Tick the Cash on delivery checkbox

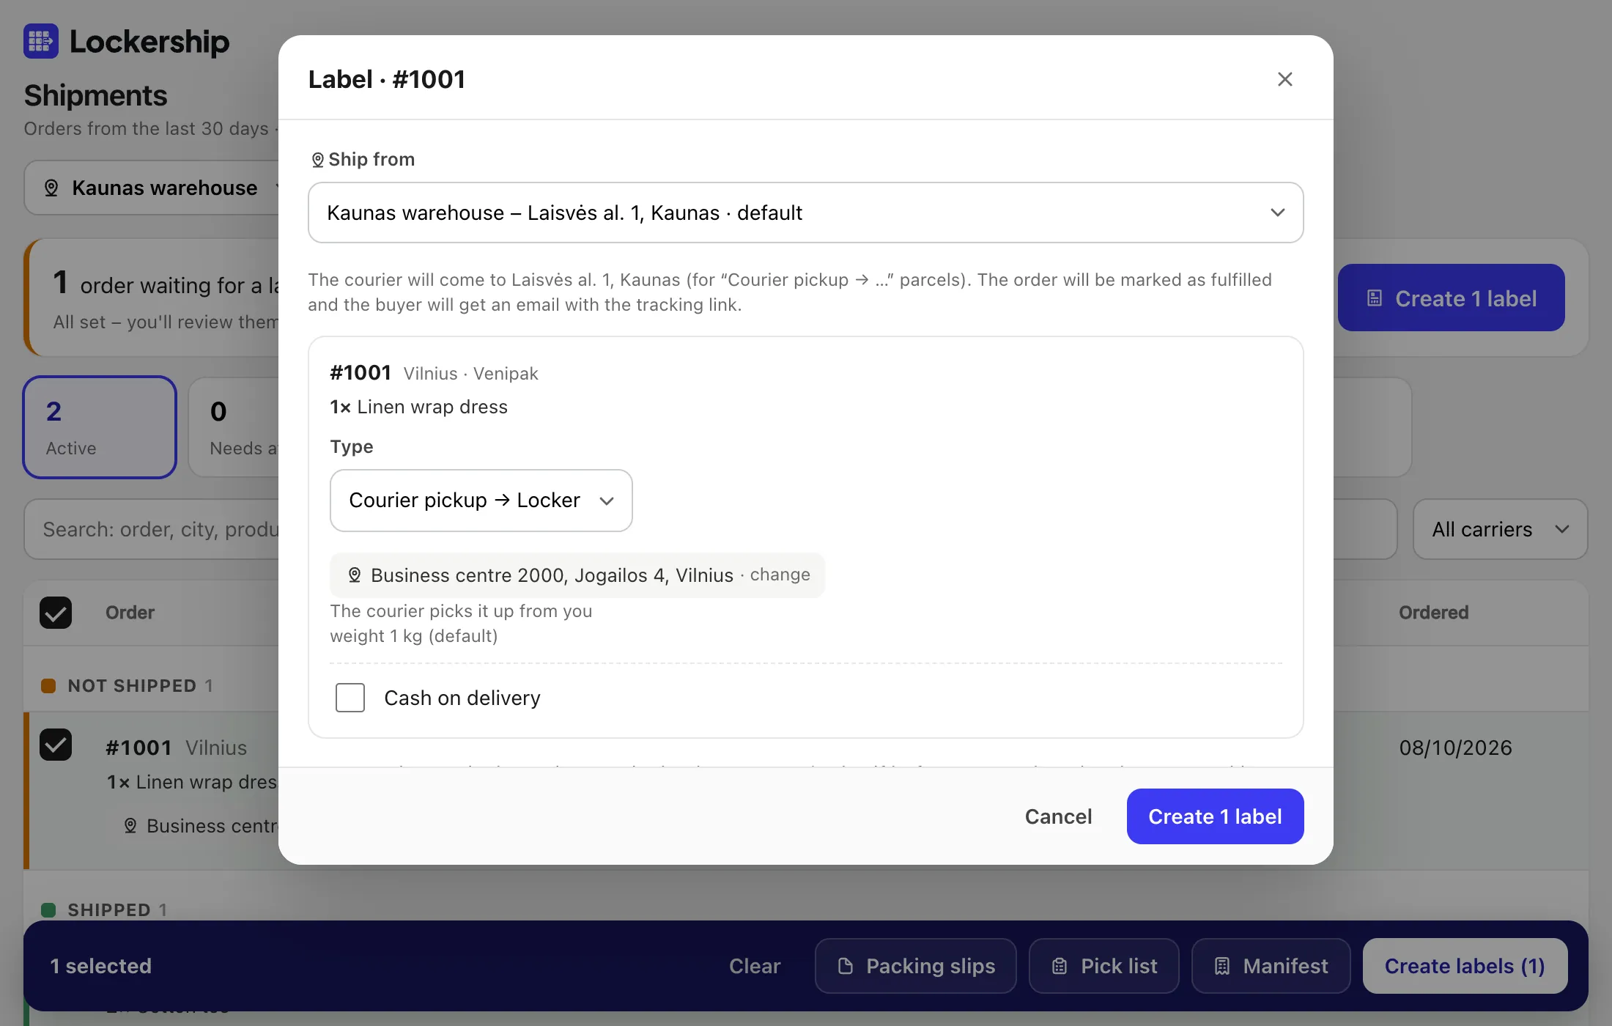[350, 698]
